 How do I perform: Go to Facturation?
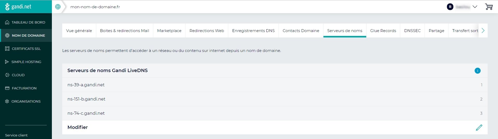pyautogui.click(x=26, y=88)
